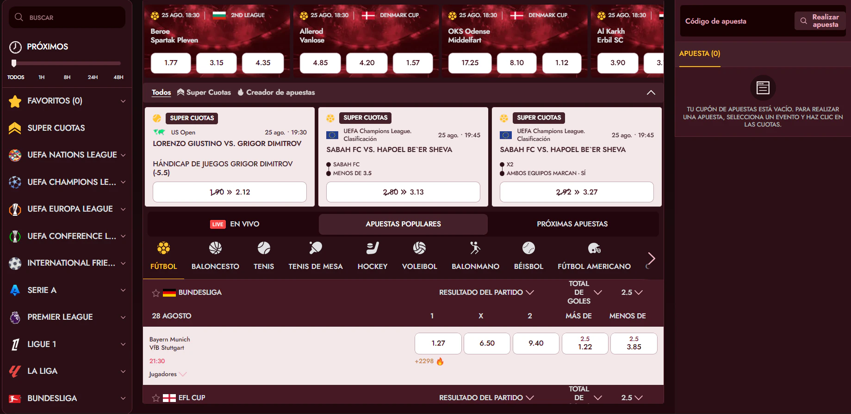Select UEFA Europa League icon
Viewport: 851px width, 414px height.
coord(15,209)
